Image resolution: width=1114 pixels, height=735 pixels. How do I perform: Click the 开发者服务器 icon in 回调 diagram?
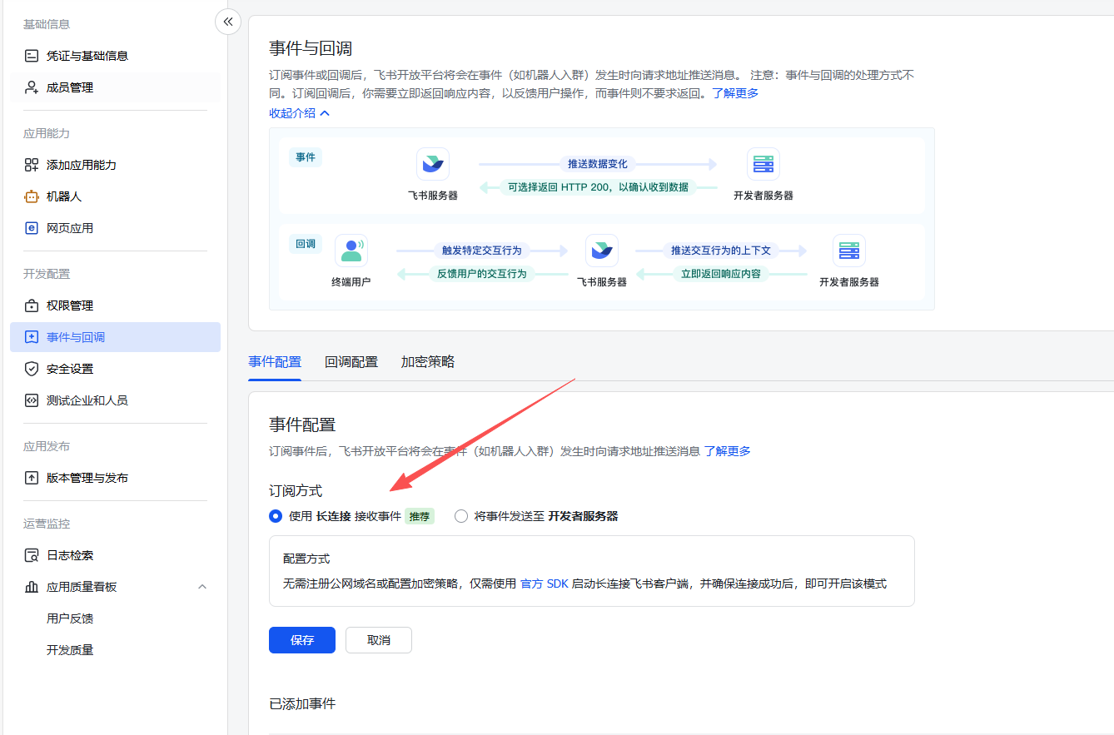pyautogui.click(x=849, y=251)
